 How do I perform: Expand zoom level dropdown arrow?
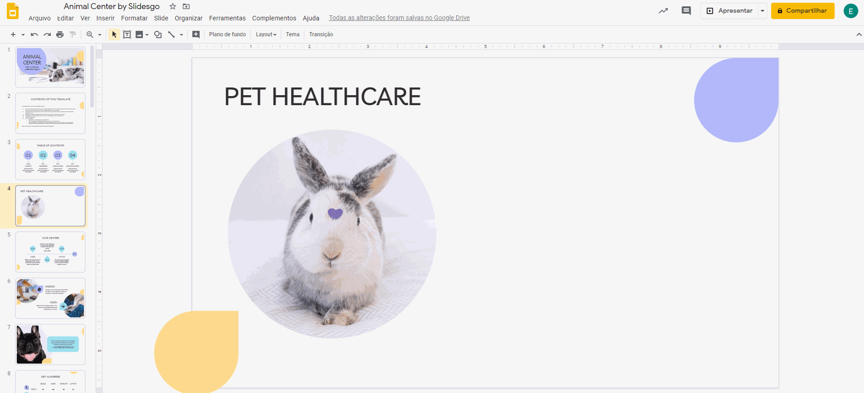click(x=100, y=34)
